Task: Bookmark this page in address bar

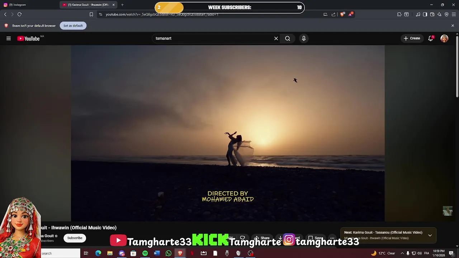Action: coord(91,14)
